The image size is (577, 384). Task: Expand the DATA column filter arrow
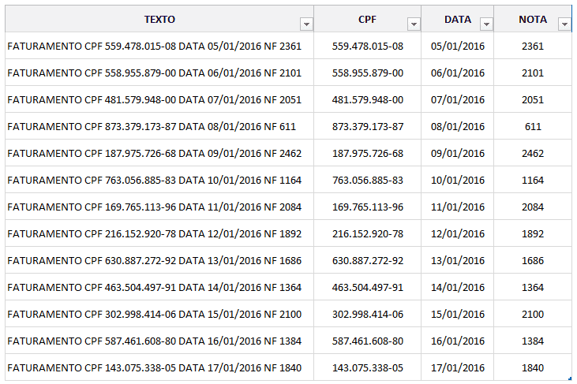[x=486, y=24]
